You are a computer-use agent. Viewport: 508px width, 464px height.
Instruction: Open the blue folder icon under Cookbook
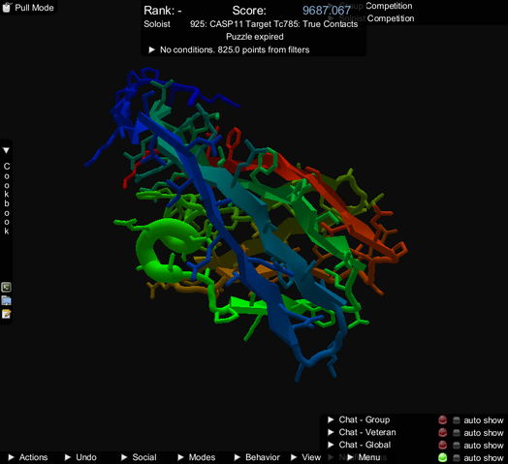(x=6, y=300)
